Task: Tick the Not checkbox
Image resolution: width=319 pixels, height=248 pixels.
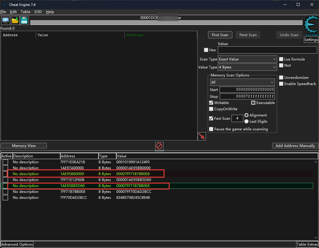Action: tap(281, 65)
